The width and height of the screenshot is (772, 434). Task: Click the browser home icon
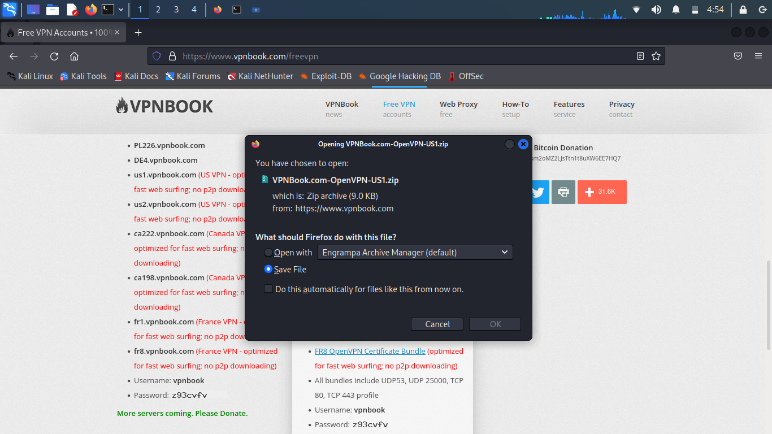tap(75, 56)
